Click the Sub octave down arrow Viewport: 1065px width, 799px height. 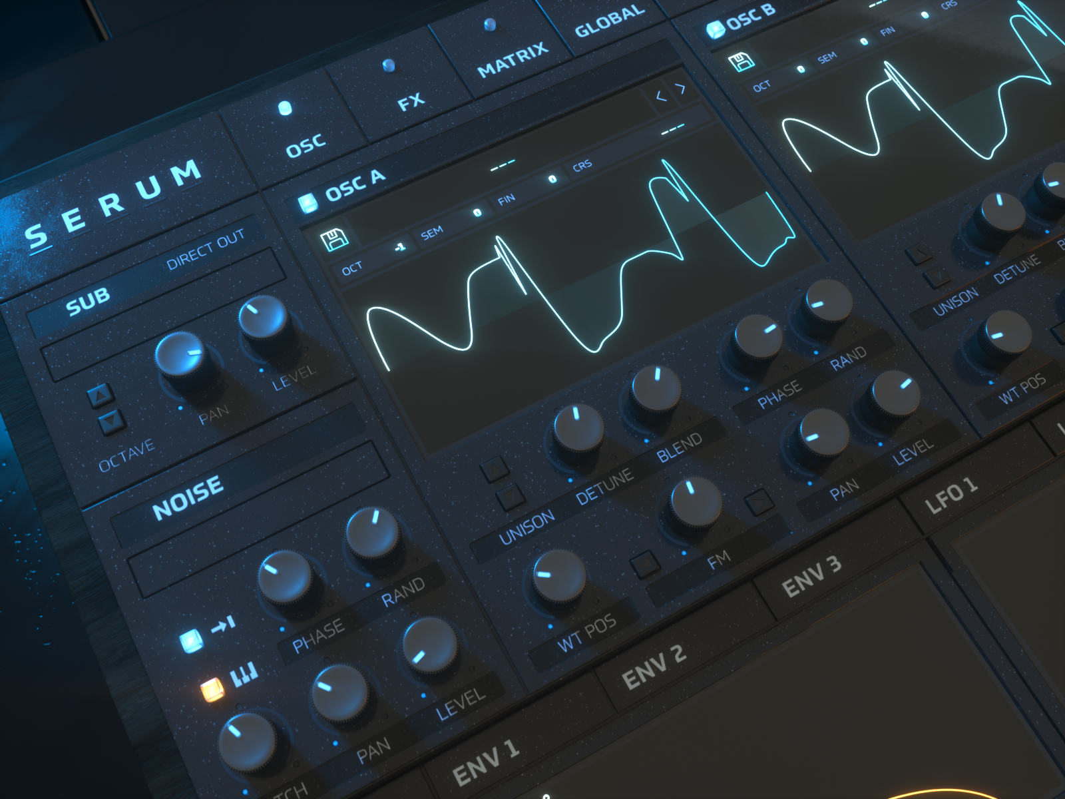click(111, 421)
